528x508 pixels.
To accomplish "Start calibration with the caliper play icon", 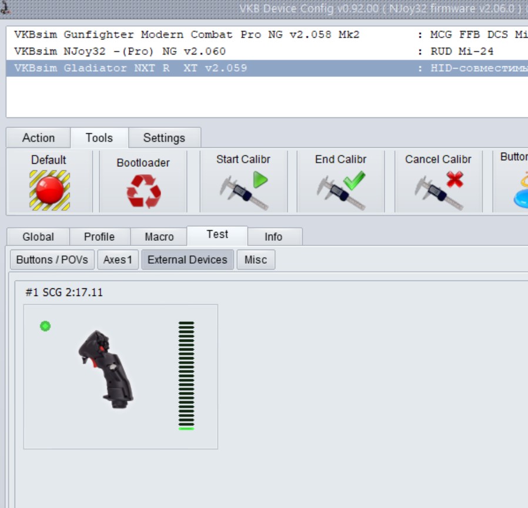I will (244, 190).
